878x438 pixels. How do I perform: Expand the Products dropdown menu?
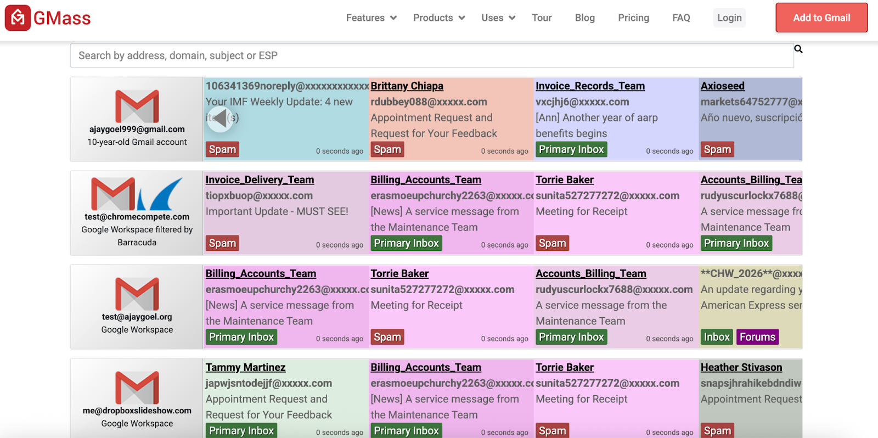(439, 18)
